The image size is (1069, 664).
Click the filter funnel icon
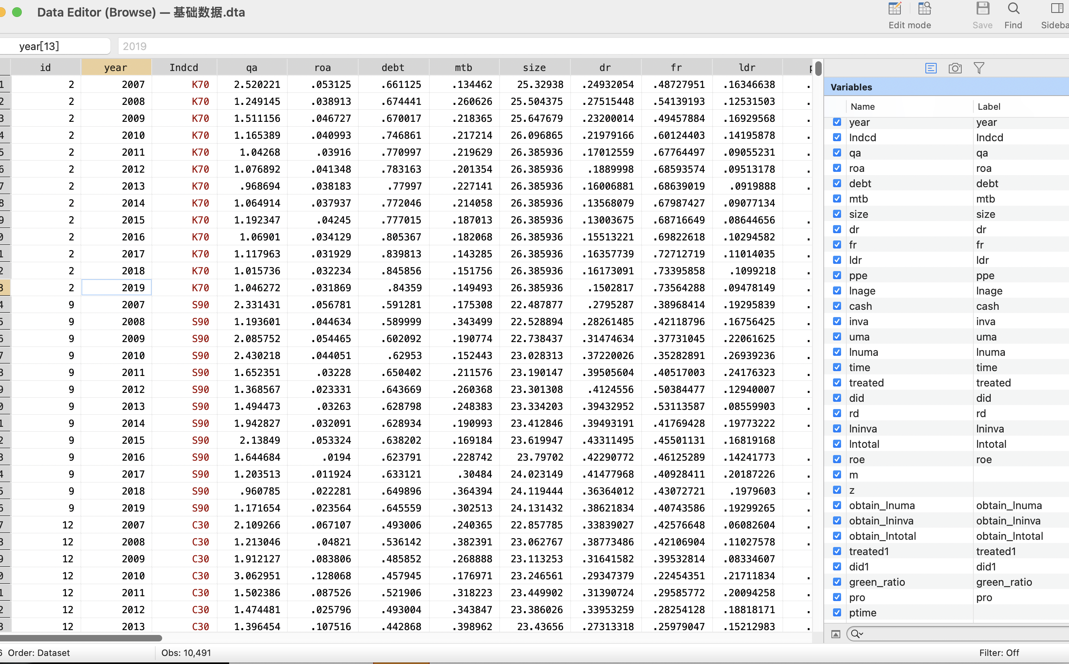point(979,68)
